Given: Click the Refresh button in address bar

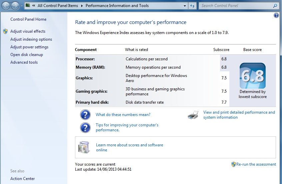Looking at the screenshot, I should coord(192,6).
